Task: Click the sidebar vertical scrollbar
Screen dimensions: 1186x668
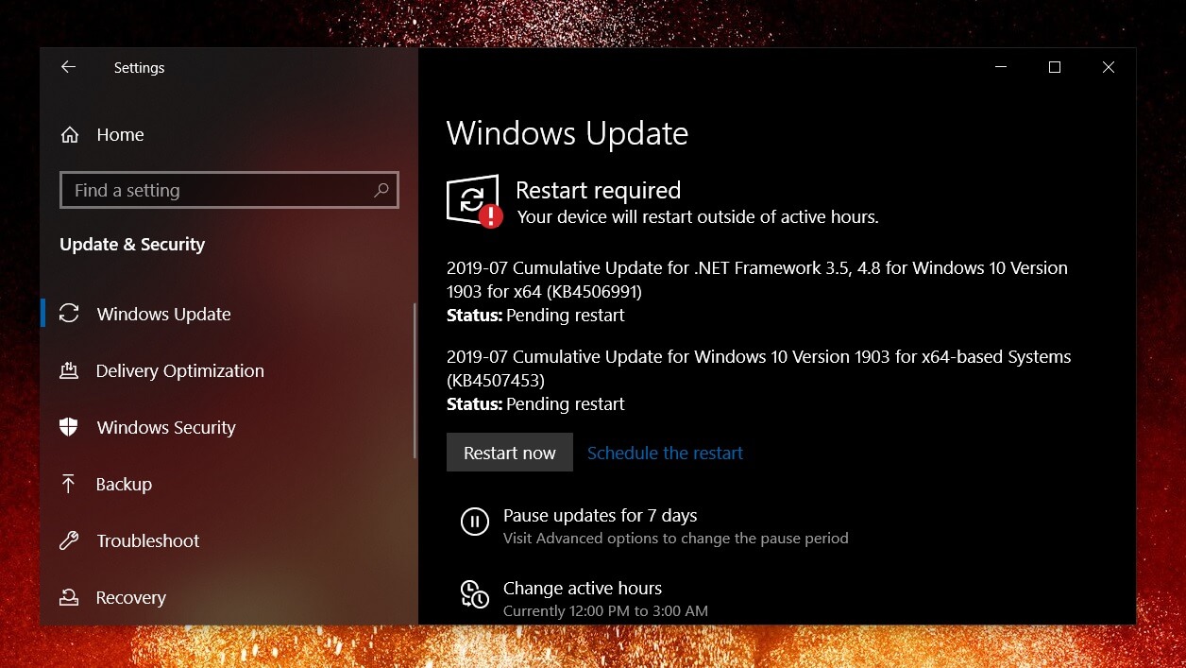Action: pos(415,381)
